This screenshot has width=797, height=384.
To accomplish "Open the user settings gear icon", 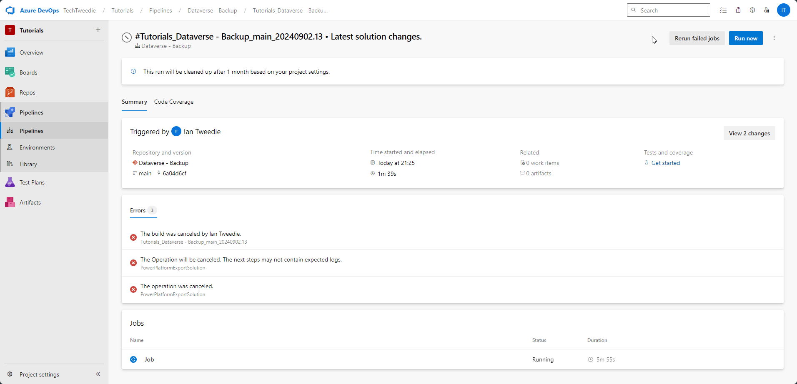I will tap(767, 10).
